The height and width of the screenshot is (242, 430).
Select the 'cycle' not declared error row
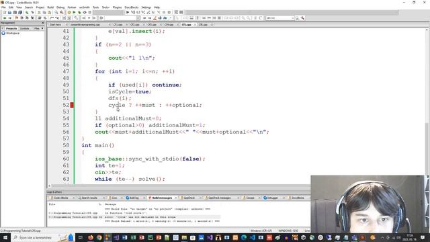[134, 217]
